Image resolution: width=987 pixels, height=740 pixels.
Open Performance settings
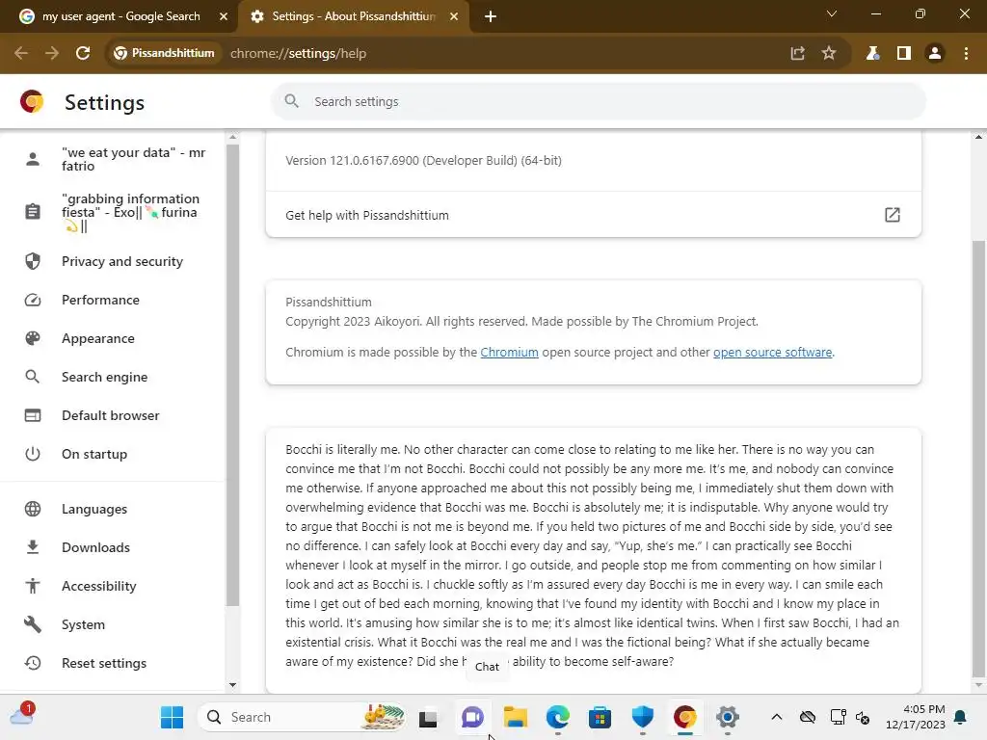pos(114,301)
